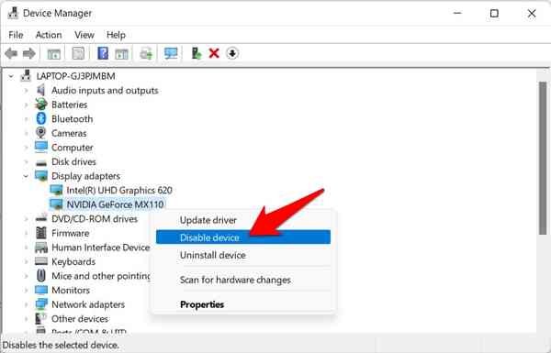Open the blue Help toolbar icon

[x=103, y=54]
